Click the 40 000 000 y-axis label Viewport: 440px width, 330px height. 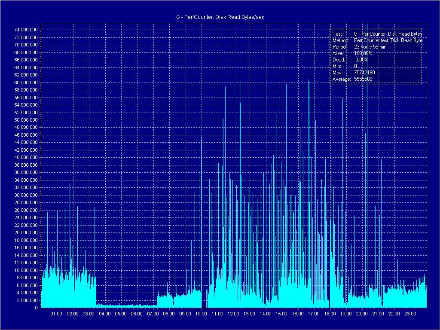click(x=26, y=158)
